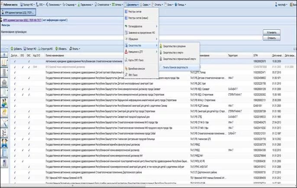Screen dimensions: 297x188
Task: Open the open-book journal icon in the left sidebar
Action: tap(4, 63)
